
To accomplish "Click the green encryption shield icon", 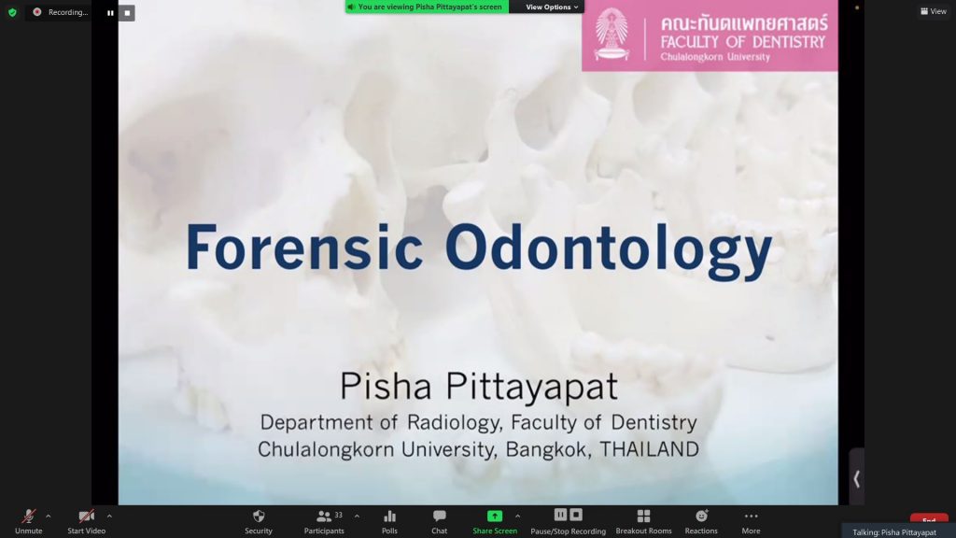I will tap(12, 12).
